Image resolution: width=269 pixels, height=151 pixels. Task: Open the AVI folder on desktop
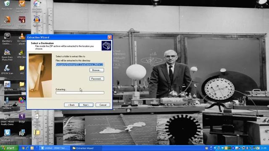tap(22, 70)
